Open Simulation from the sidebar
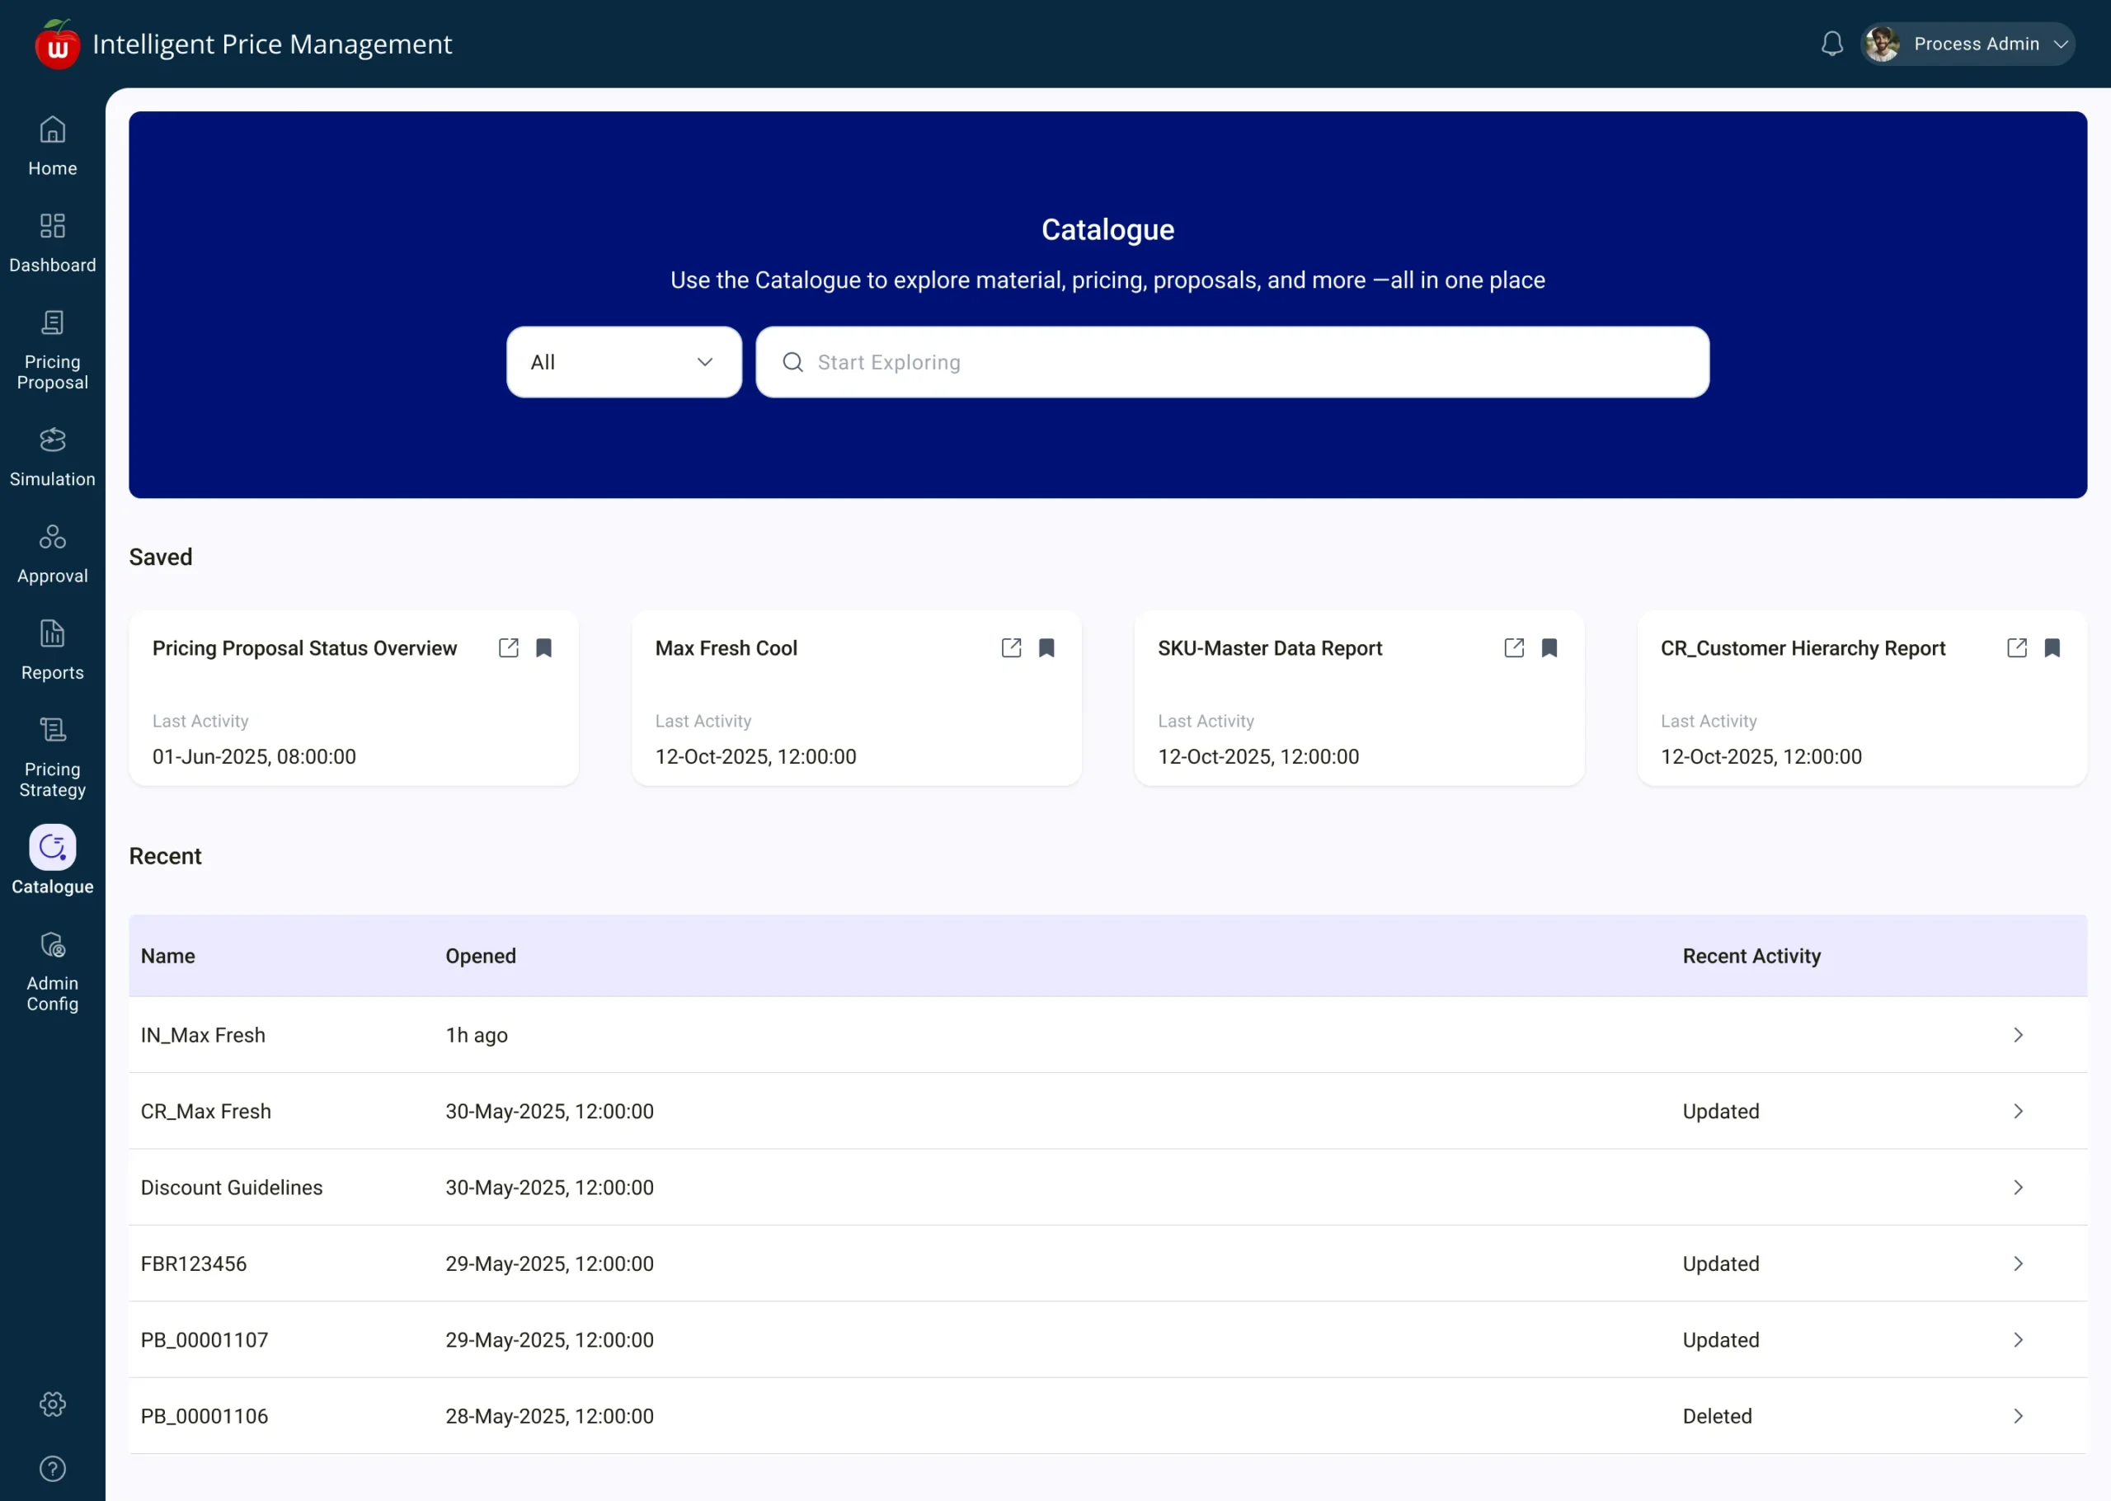 [x=53, y=458]
